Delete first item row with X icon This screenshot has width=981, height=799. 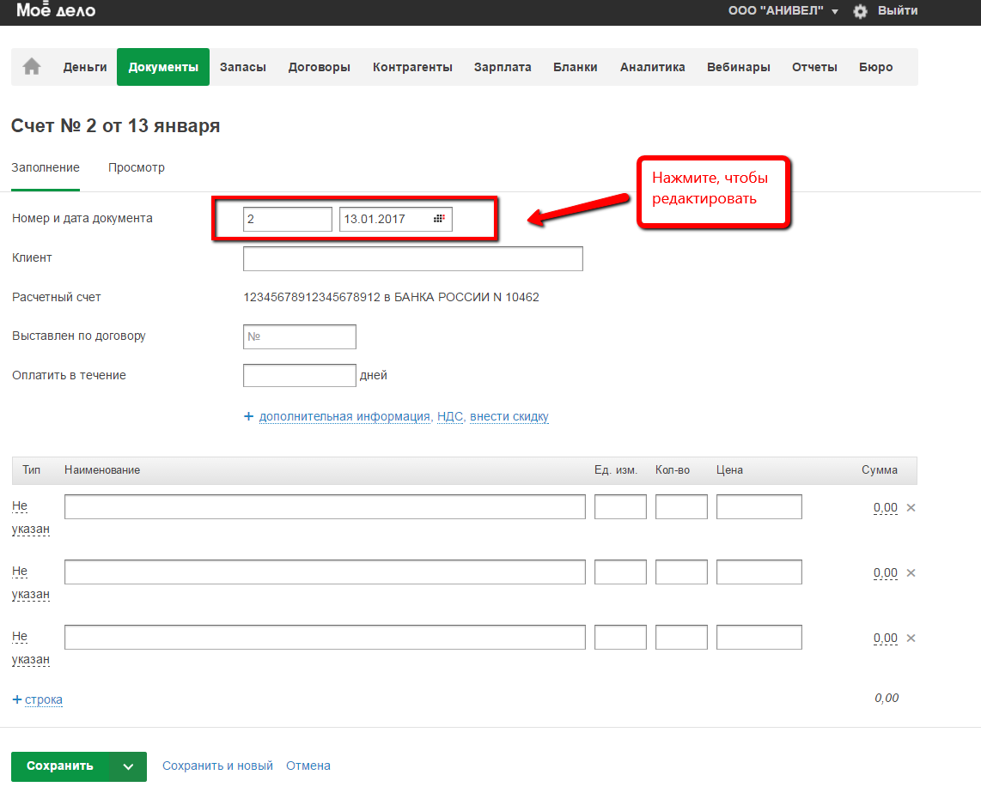click(911, 507)
